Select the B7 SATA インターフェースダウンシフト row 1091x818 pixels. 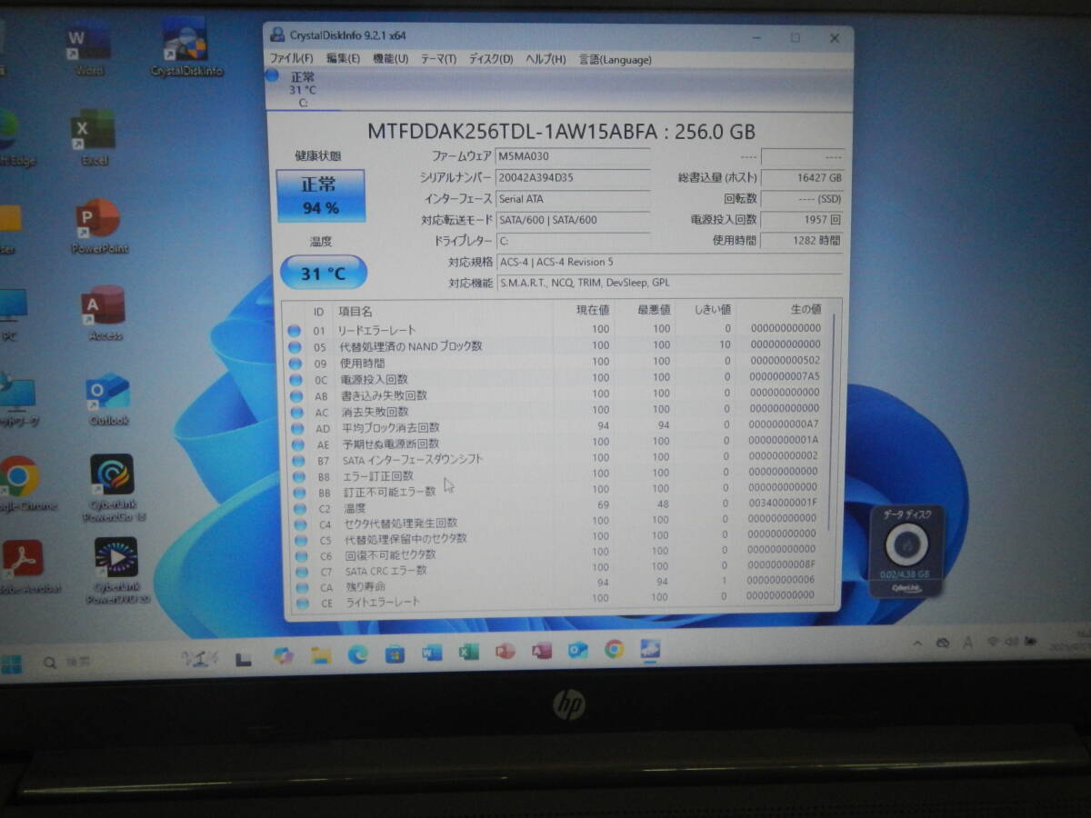[556, 458]
